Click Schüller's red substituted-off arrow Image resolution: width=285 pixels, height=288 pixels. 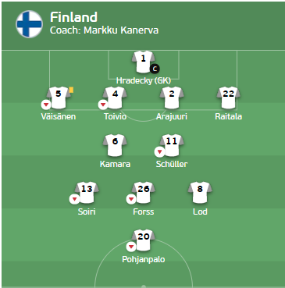159,152
